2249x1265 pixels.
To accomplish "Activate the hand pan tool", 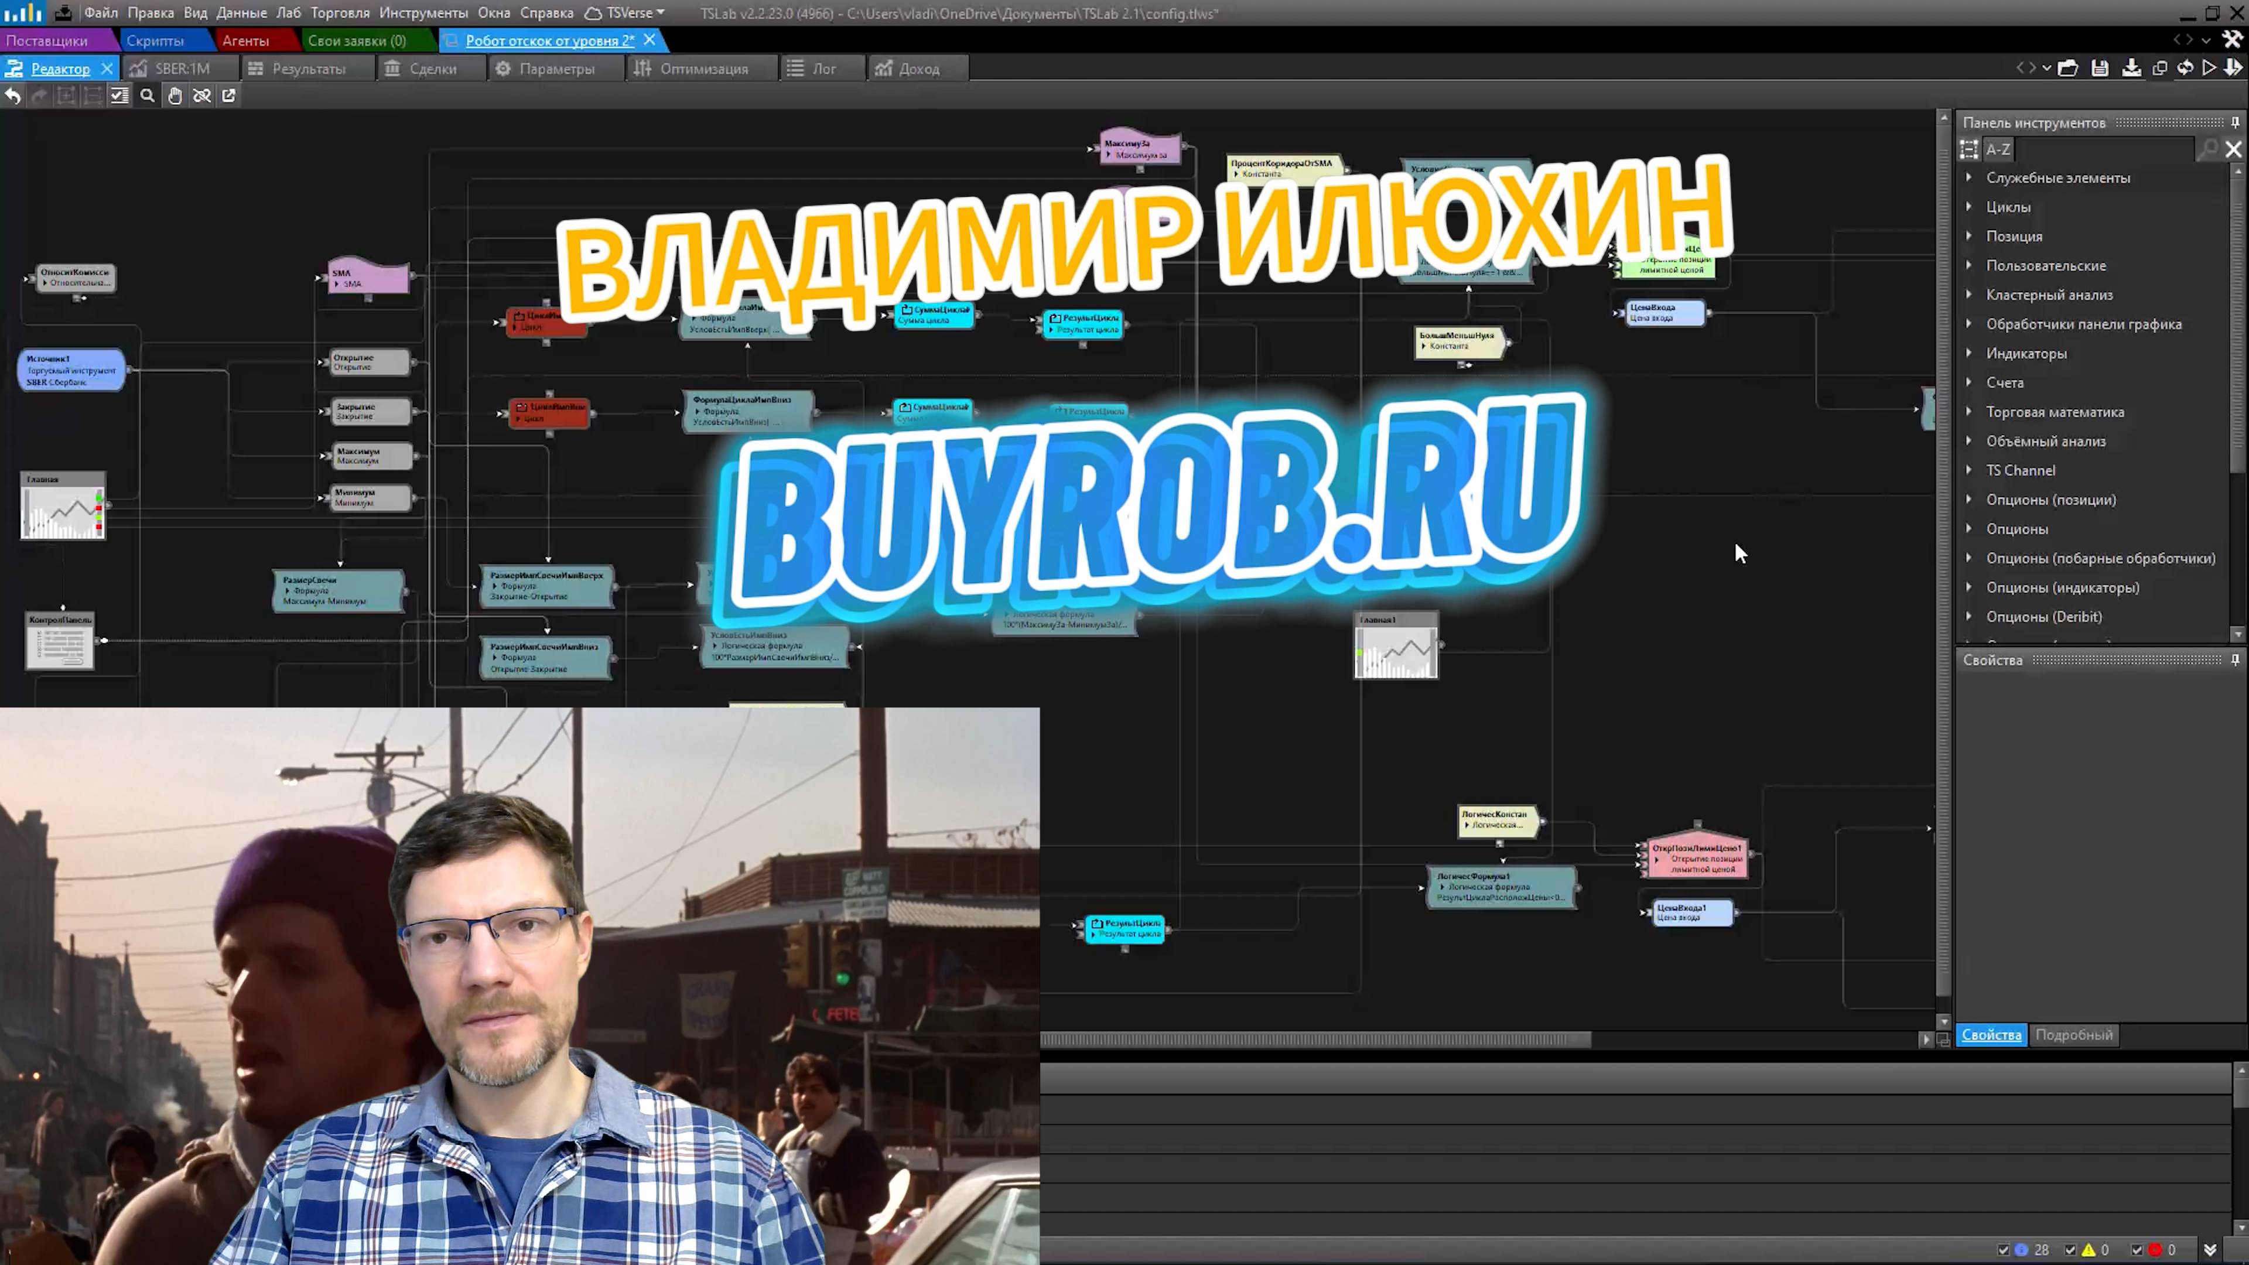I will (x=175, y=96).
